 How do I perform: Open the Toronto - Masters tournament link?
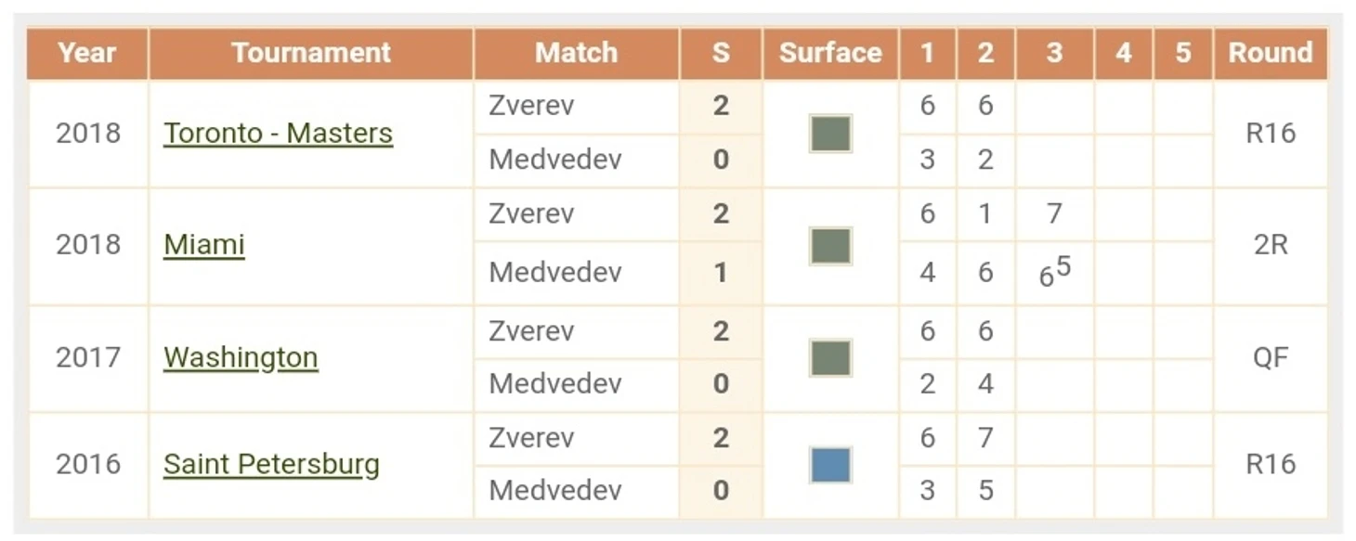278,134
